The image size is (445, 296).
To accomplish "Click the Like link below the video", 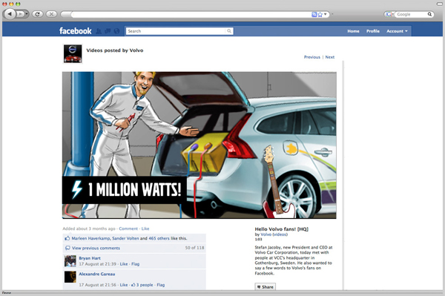I will (145, 228).
